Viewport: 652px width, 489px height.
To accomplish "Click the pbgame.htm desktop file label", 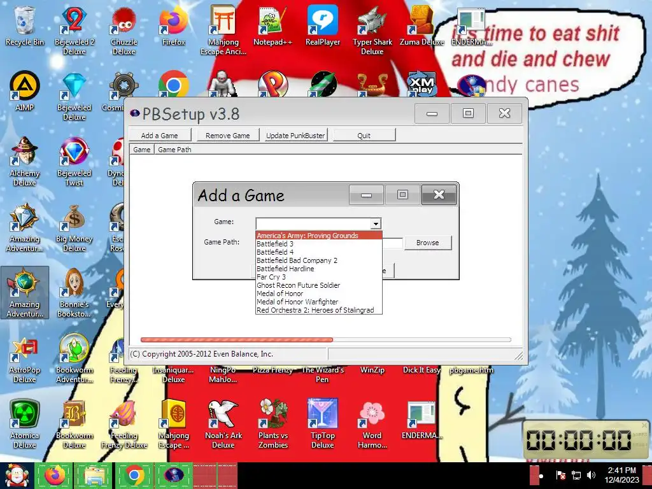I will click(471, 370).
